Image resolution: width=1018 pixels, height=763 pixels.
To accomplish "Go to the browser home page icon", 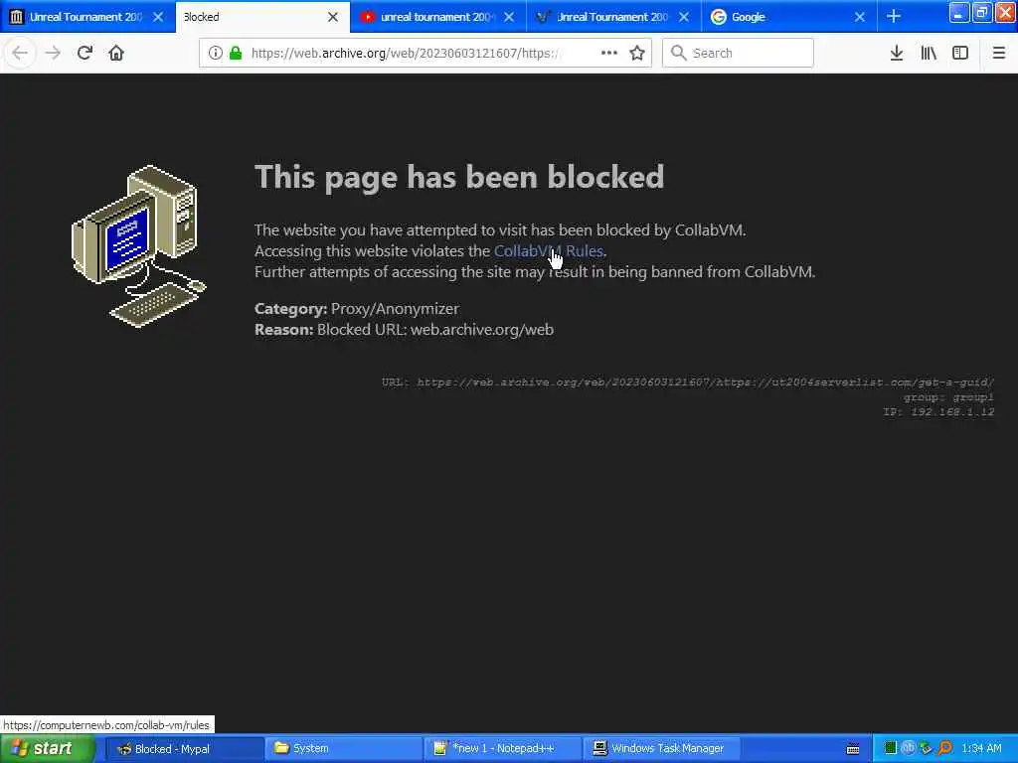I will click(x=116, y=53).
